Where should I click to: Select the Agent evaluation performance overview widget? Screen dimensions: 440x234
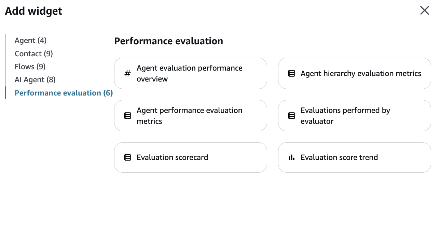point(190,73)
